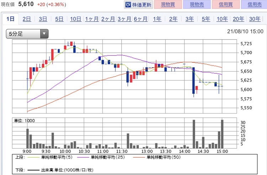
Task: Click the volume bar at 9:00 open
Action: click(x=27, y=139)
